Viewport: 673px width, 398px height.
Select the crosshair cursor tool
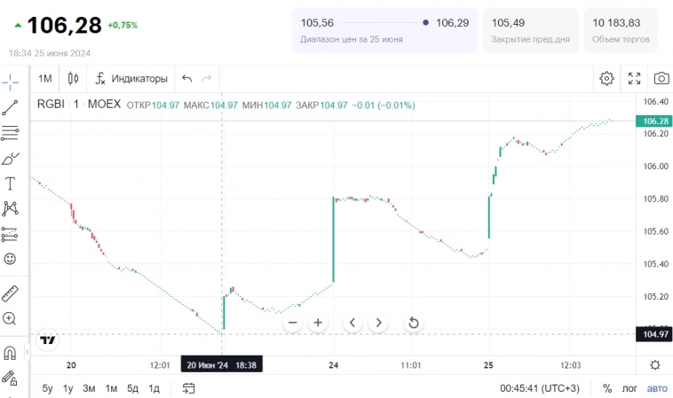tap(11, 82)
